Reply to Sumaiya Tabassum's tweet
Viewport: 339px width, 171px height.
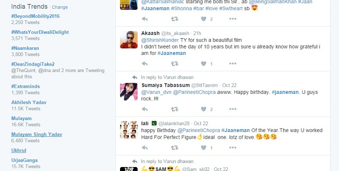pos(145,109)
